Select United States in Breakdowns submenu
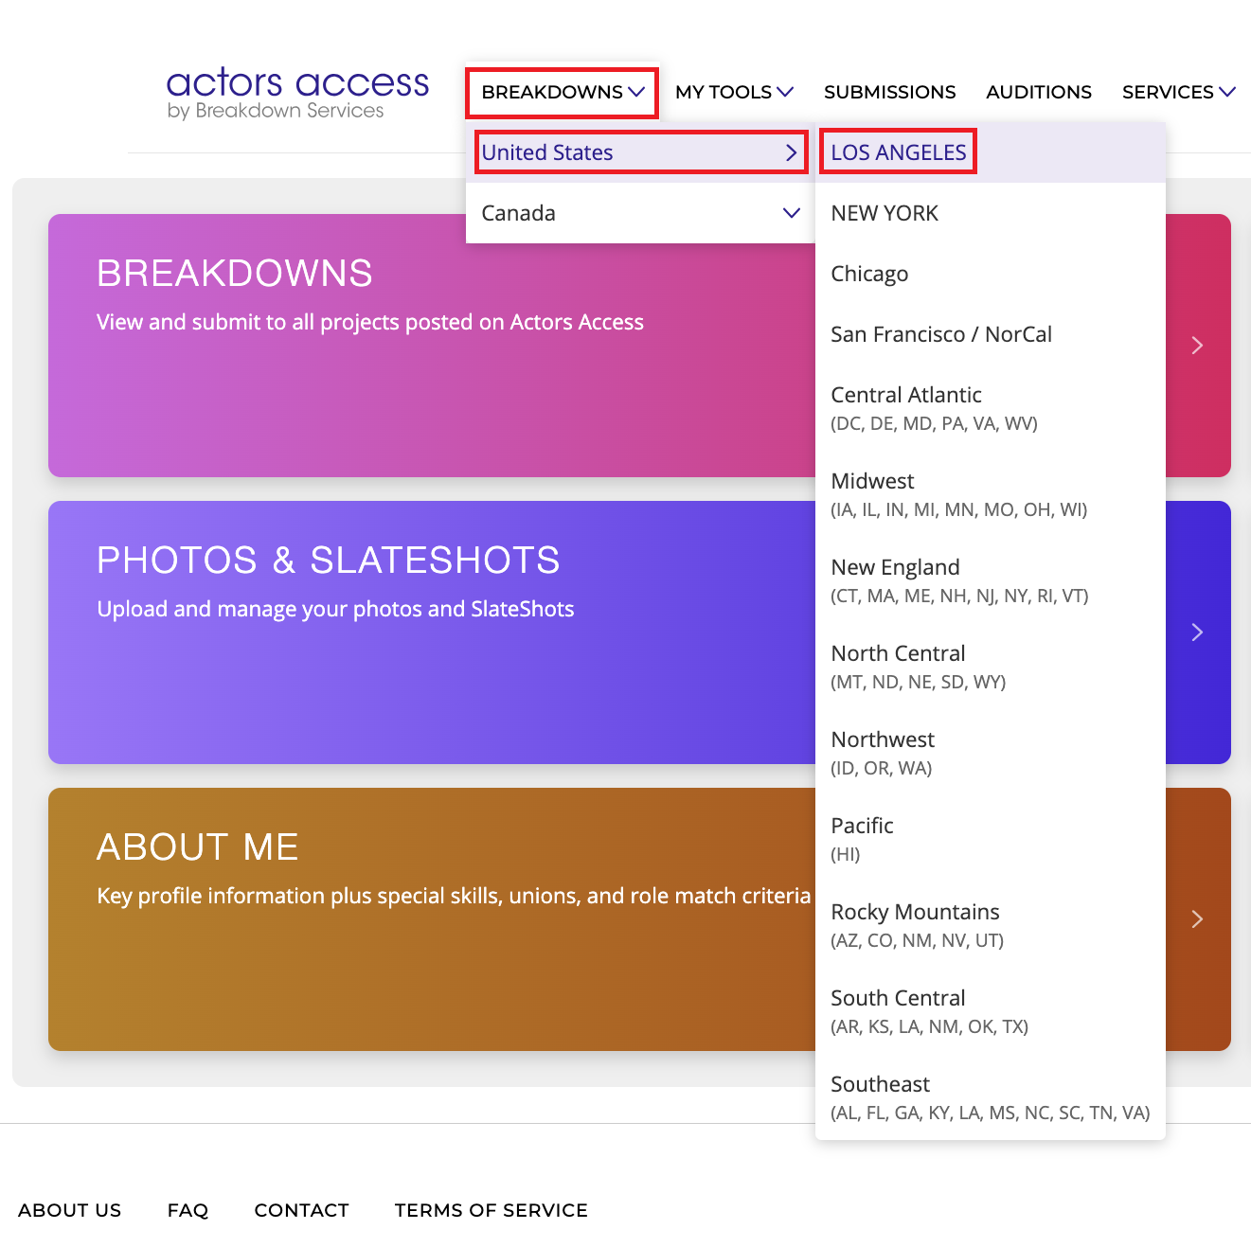 pos(640,152)
